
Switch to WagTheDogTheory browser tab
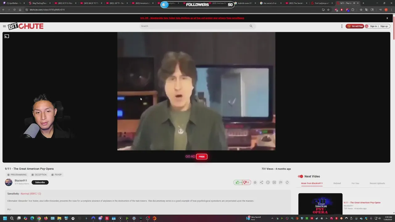(39, 3)
